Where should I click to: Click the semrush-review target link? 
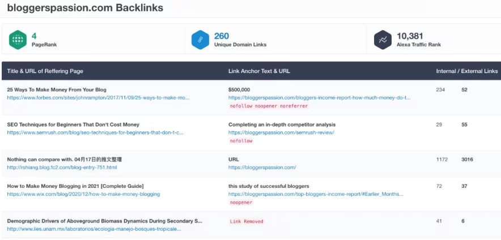click(x=281, y=132)
